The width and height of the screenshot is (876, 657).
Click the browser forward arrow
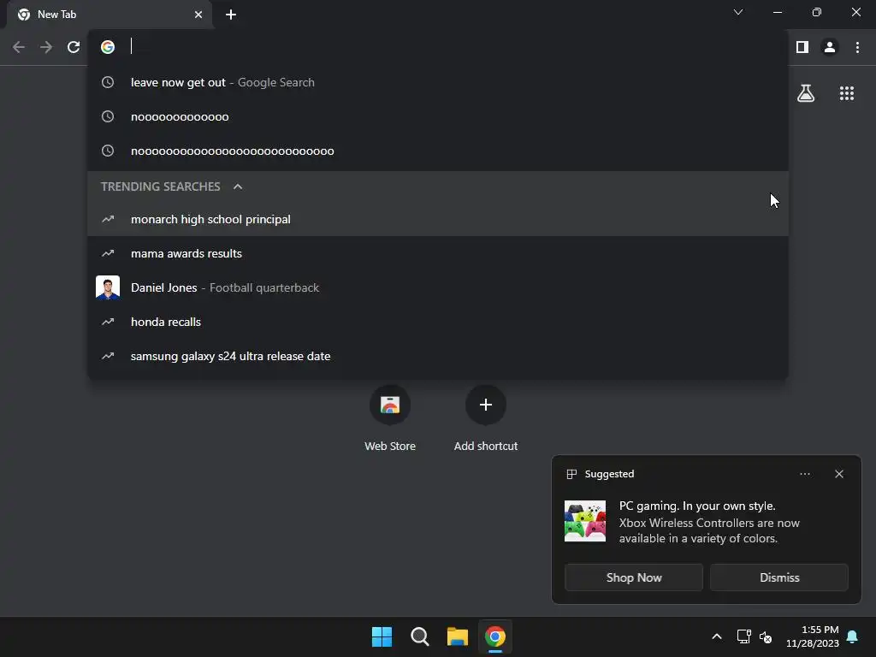pyautogui.click(x=46, y=48)
